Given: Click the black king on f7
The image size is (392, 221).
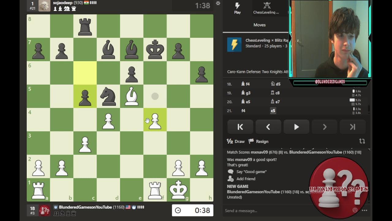Looking at the screenshot, I should [x=155, y=49].
